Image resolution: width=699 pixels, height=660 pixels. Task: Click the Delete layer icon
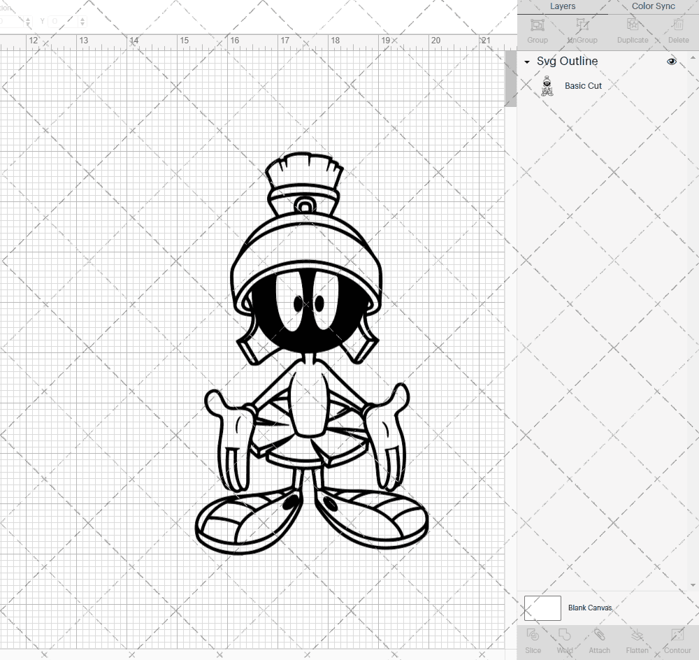(678, 24)
